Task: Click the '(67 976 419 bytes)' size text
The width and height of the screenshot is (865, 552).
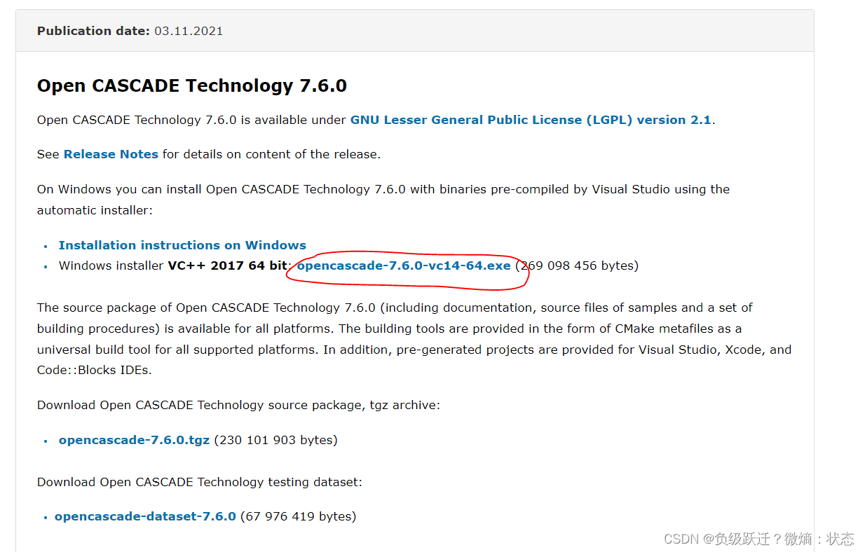Action: pos(298,516)
